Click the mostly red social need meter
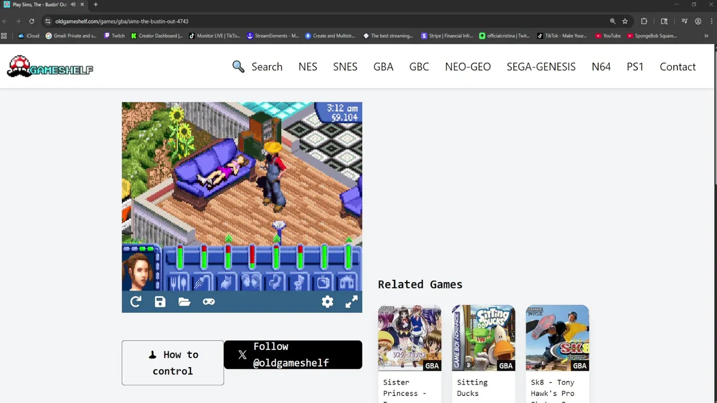717x403 pixels. [x=252, y=257]
